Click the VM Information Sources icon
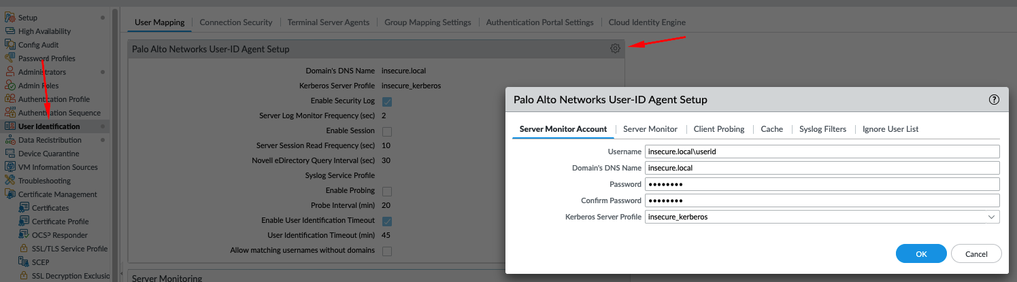The width and height of the screenshot is (1017, 282). coord(10,167)
